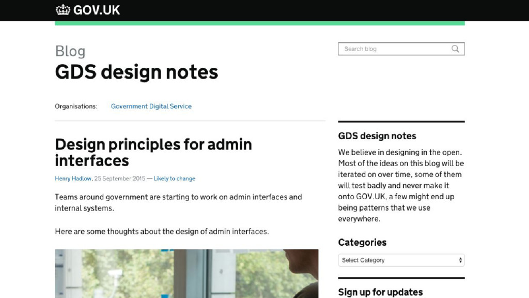Open the Likely to change link
Viewport: 529px width, 298px height.
(x=175, y=178)
